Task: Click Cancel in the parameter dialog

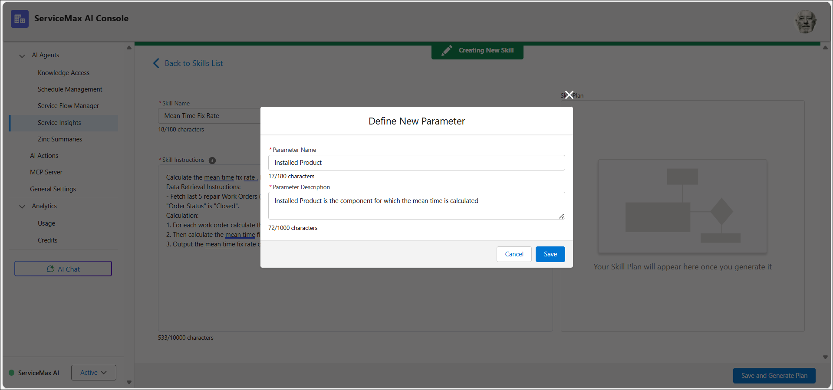Action: 514,254
